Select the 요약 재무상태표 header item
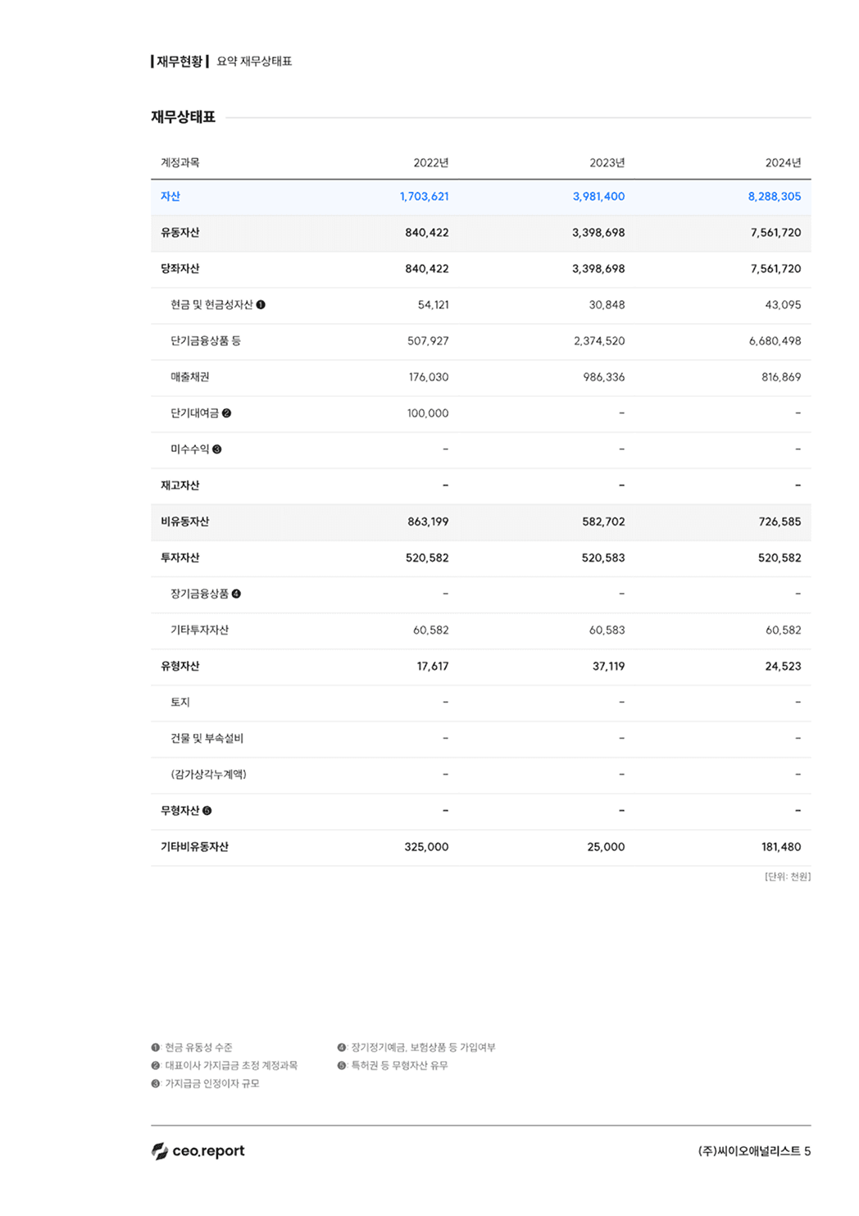 click(256, 60)
